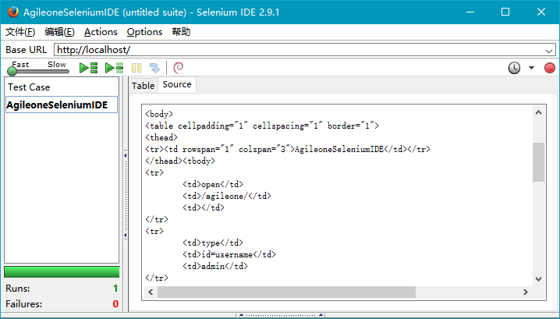Click the <table cellpadding> source line
This screenshot has height=319, width=560.
click(x=262, y=126)
